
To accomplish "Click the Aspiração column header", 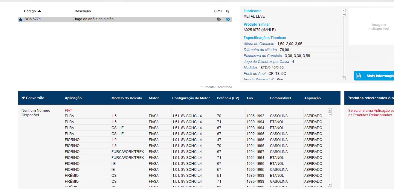I will pyautogui.click(x=312, y=98).
